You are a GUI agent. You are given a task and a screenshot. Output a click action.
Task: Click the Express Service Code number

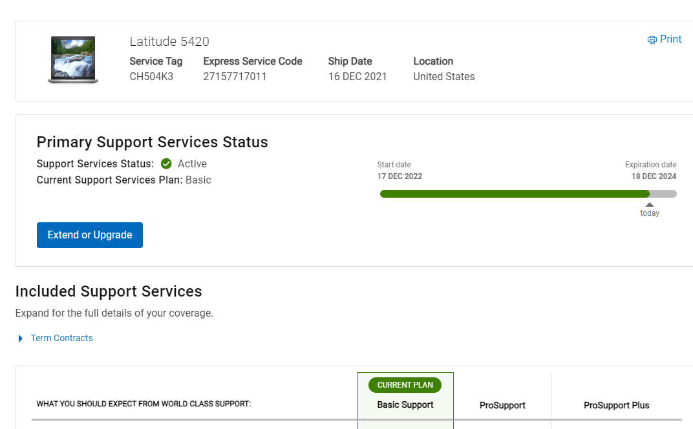[235, 76]
